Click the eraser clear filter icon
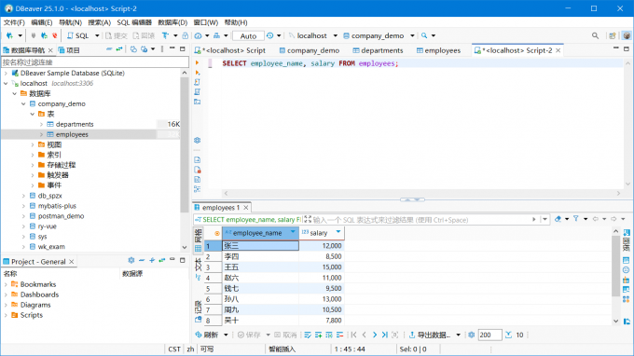 (558, 219)
